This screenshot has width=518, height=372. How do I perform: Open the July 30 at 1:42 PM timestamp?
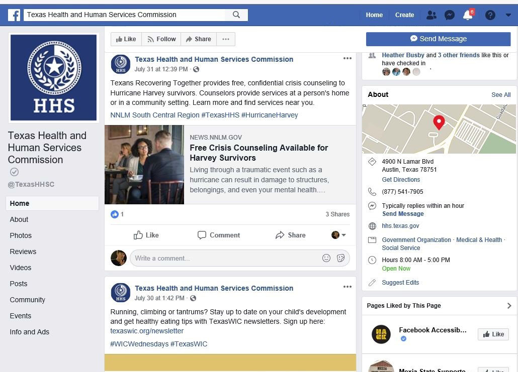159,298
